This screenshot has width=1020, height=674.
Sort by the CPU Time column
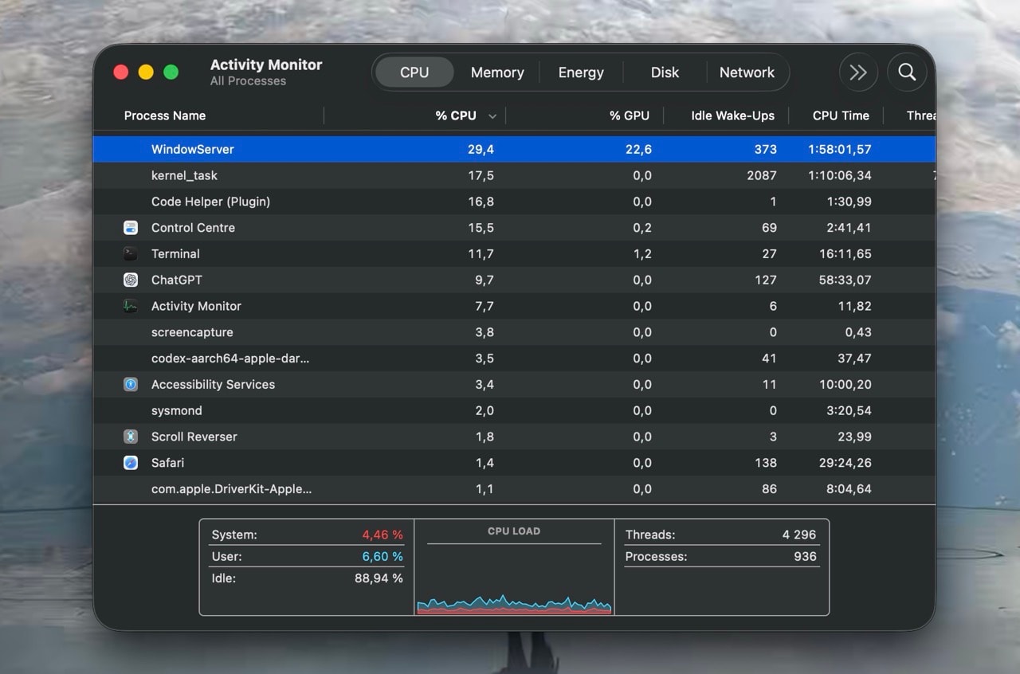(841, 116)
